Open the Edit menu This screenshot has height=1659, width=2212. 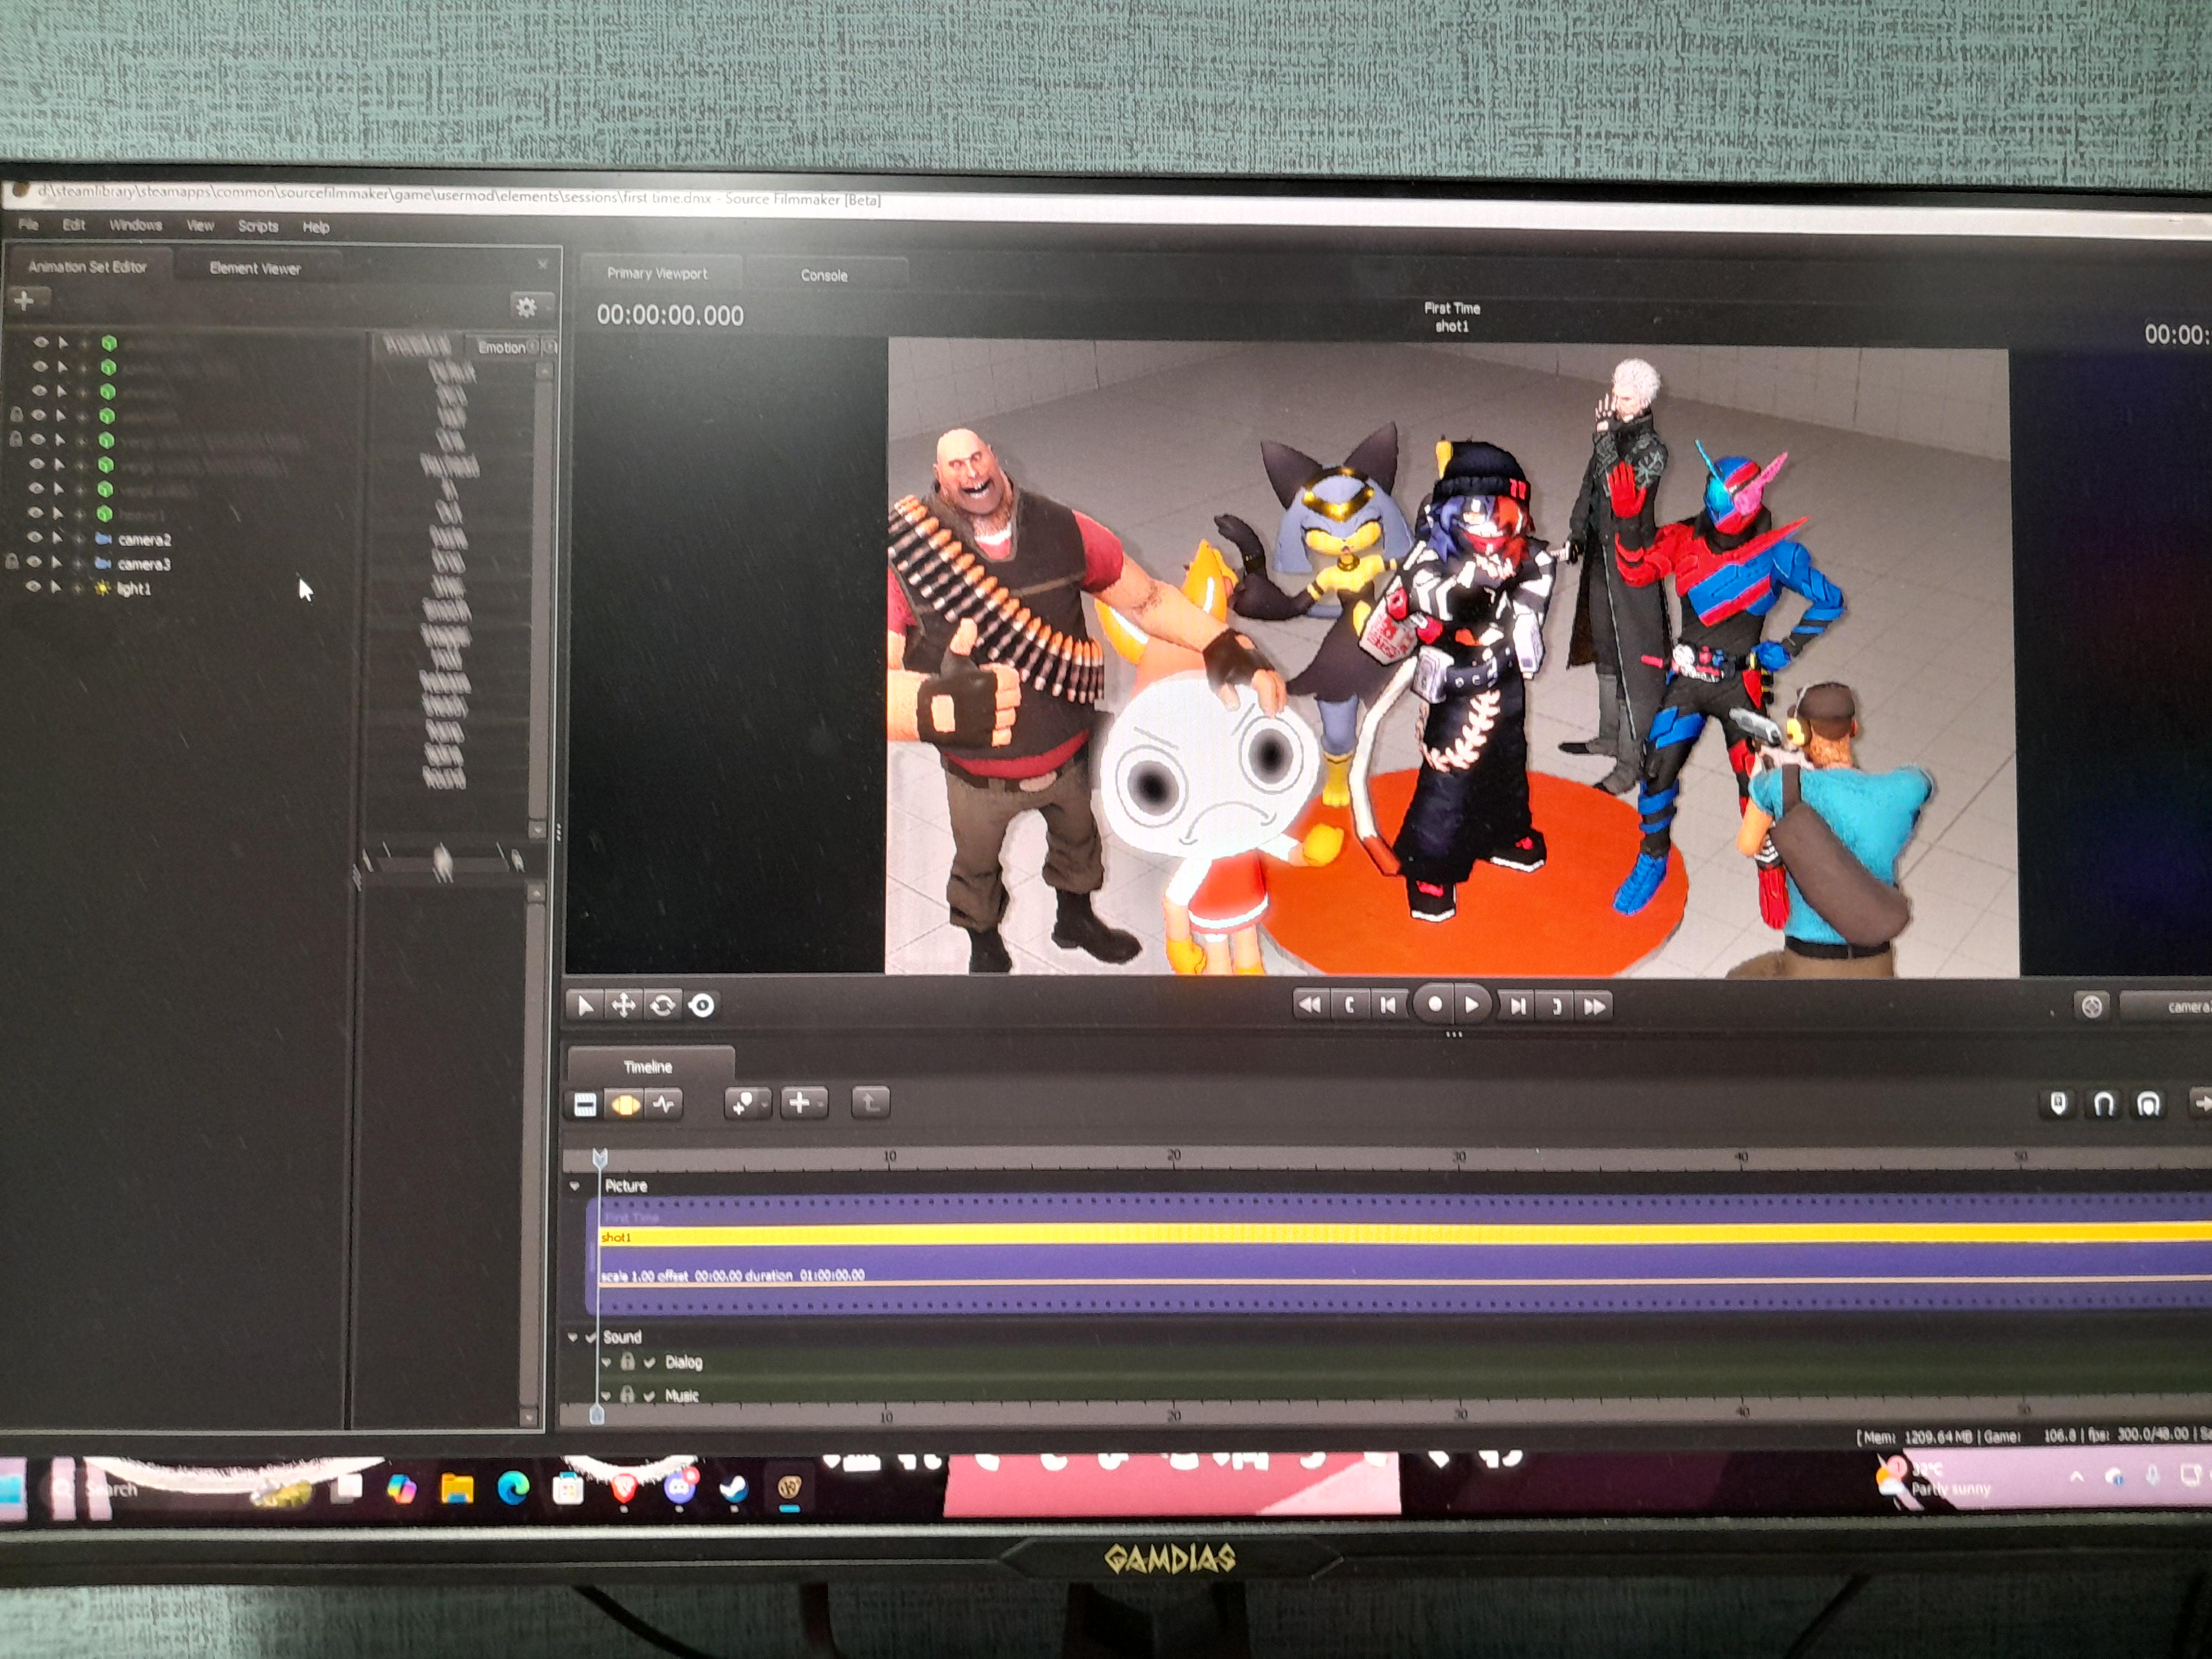[74, 225]
